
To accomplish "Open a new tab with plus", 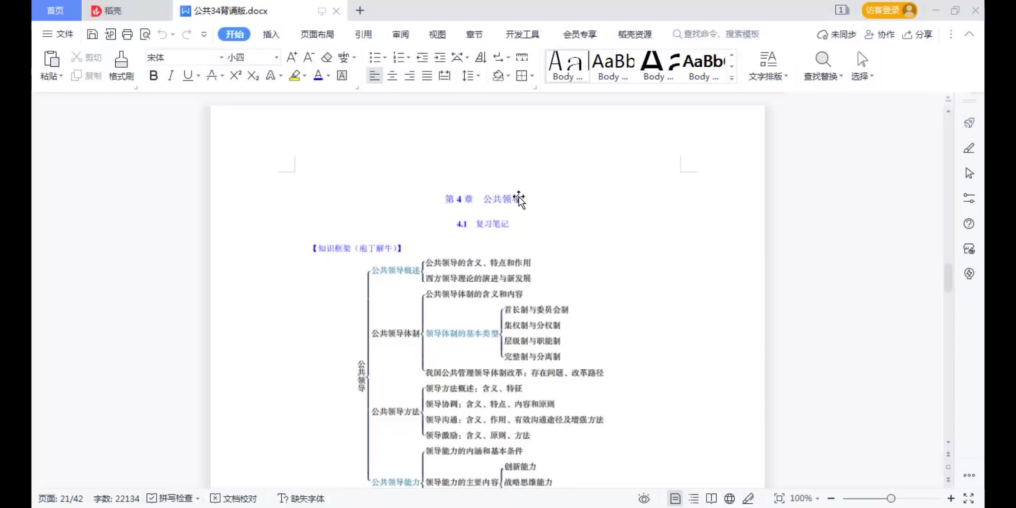I will coord(360,10).
